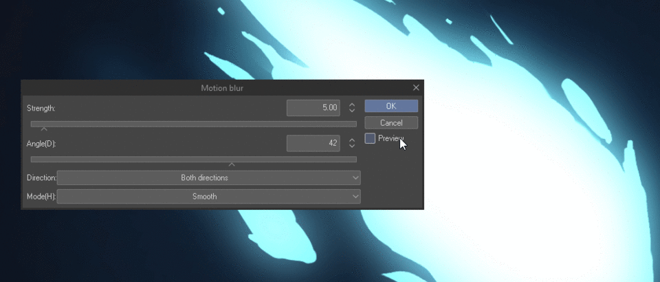Cancel the Motion blur dialog

tap(391, 123)
